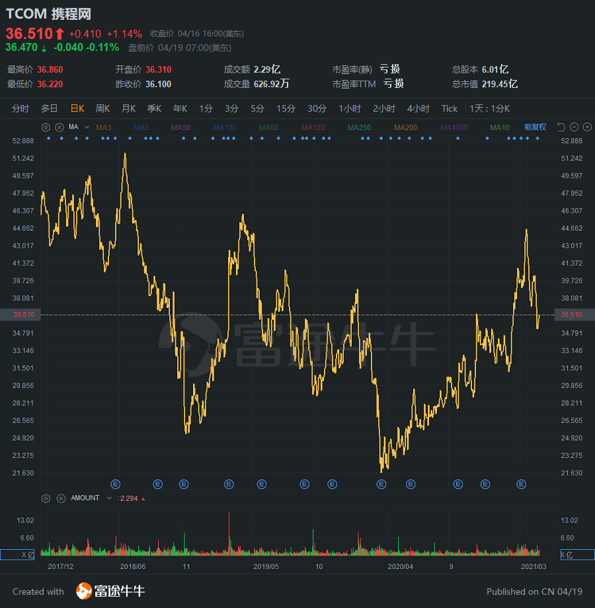This screenshot has width=595, height=608.
Task: Click the MA50 indicator label
Action: click(x=181, y=127)
